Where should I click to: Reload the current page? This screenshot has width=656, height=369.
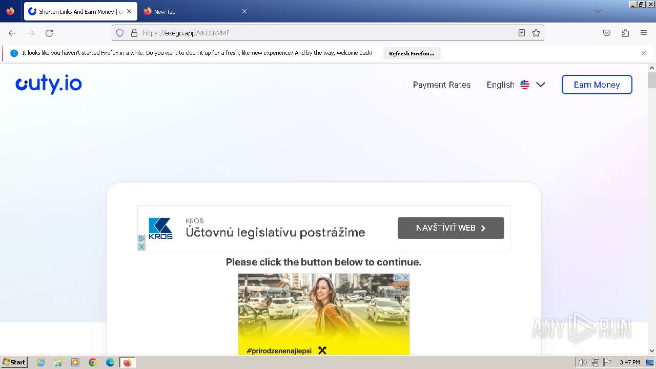(x=49, y=33)
